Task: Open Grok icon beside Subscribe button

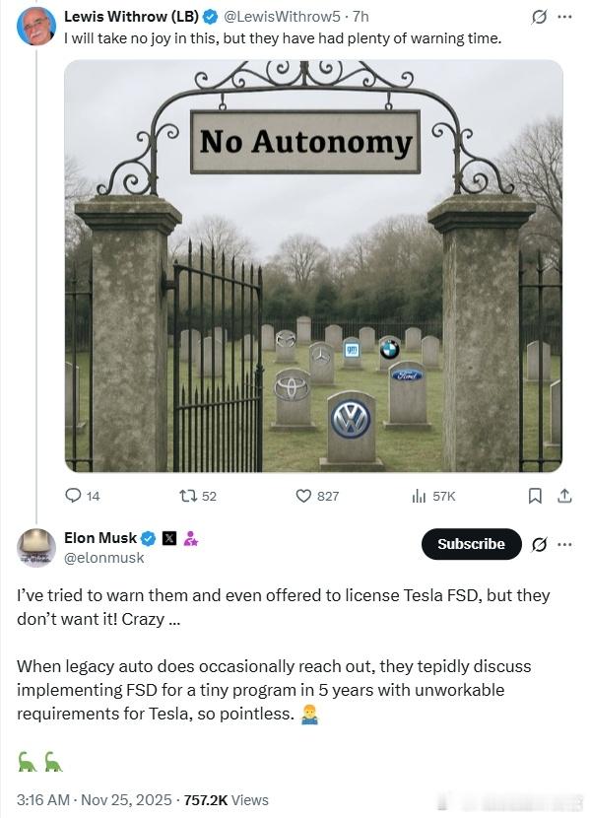Action: [539, 545]
